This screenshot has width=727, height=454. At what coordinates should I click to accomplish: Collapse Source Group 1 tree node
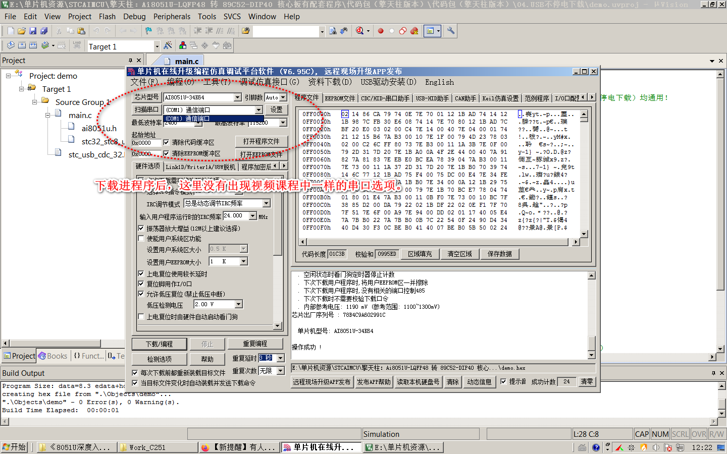tap(34, 102)
